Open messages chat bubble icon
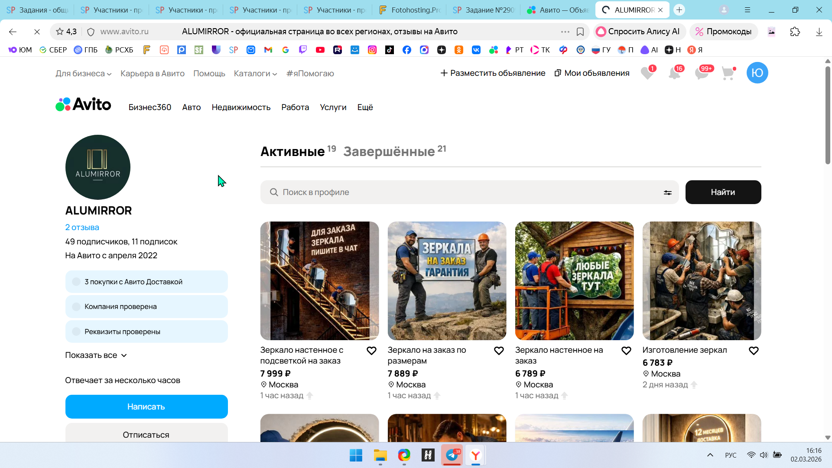Viewport: 832px width, 468px height. tap(701, 73)
